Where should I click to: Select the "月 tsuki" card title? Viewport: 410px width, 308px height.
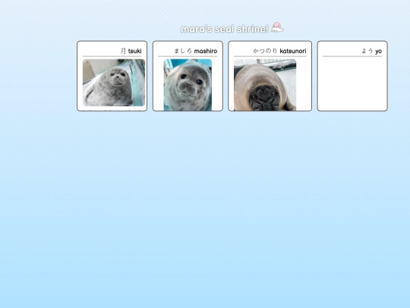[131, 51]
